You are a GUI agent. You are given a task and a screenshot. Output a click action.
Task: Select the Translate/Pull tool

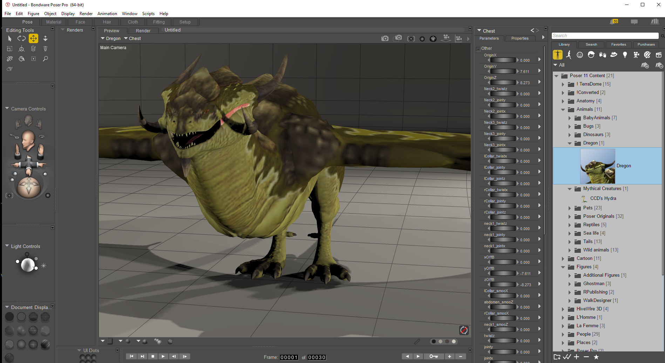coord(33,38)
